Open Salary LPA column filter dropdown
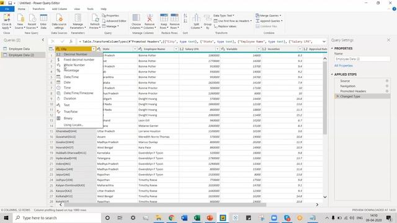This screenshot has height=223, width=397. point(217,49)
